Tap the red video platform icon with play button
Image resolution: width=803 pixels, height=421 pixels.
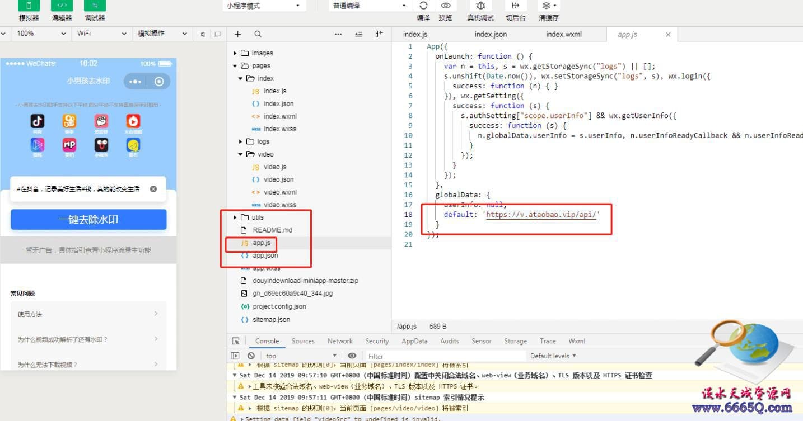coord(133,121)
